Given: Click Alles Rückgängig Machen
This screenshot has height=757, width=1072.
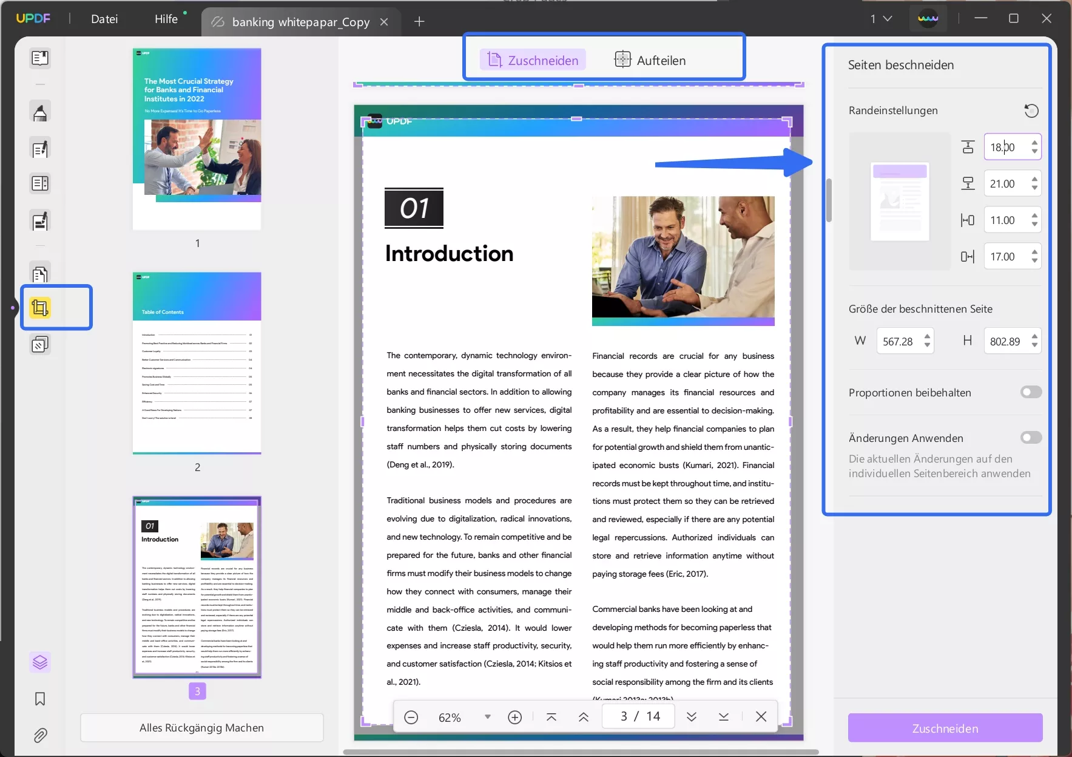Looking at the screenshot, I should tap(201, 727).
